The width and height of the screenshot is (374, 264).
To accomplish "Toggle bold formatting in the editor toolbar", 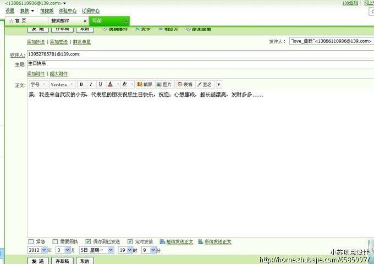I will tap(81, 85).
